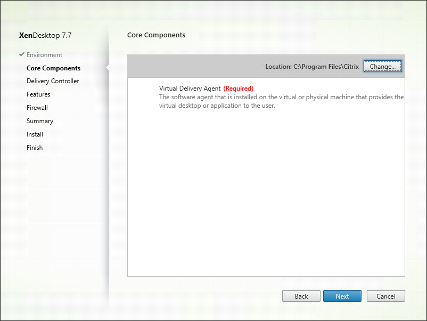This screenshot has width=427, height=321.
Task: Click the Back button
Action: (x=301, y=296)
